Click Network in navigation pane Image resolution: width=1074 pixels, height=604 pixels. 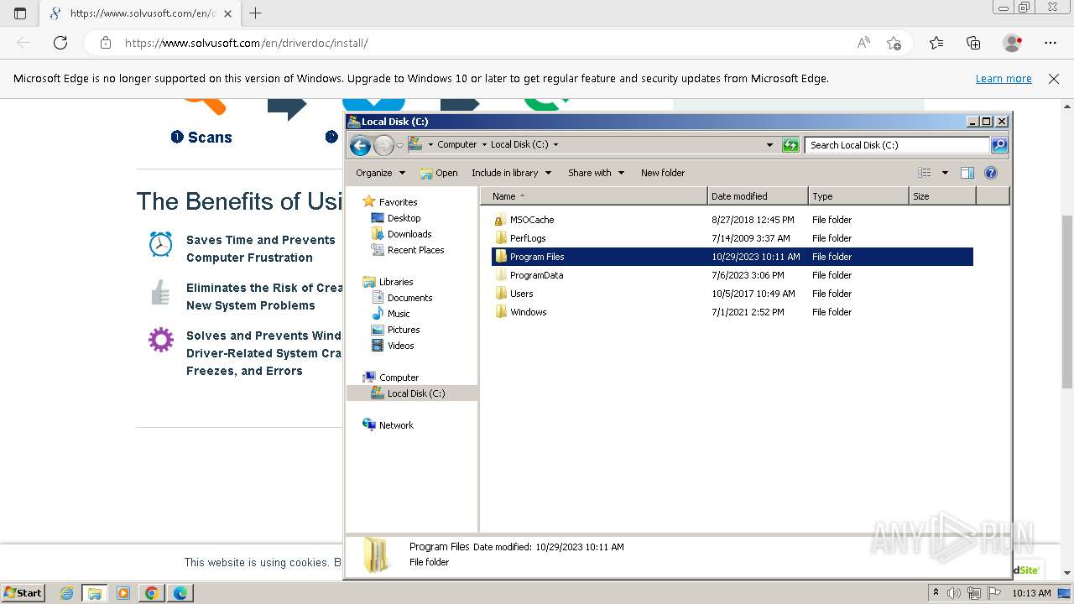coord(396,425)
